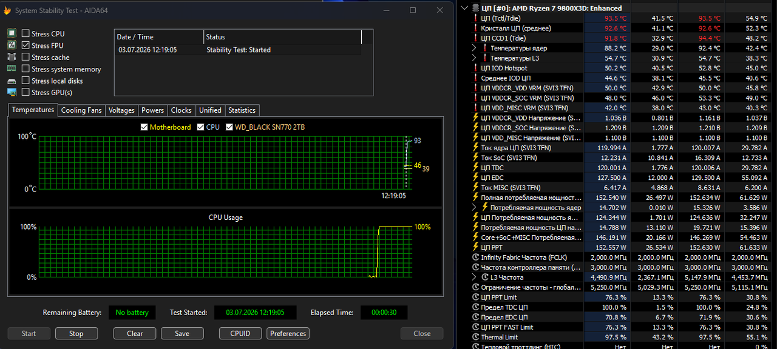Screen dimensions: 777x349
Task: Click the Close button in AIDA64
Action: coord(422,333)
